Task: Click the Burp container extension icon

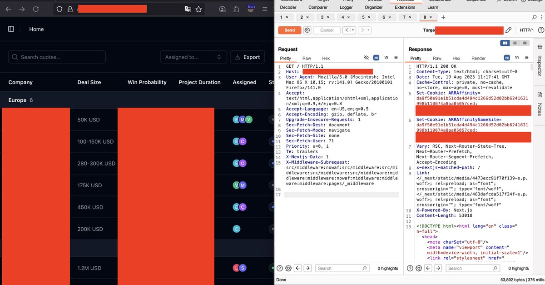Action: point(251,8)
